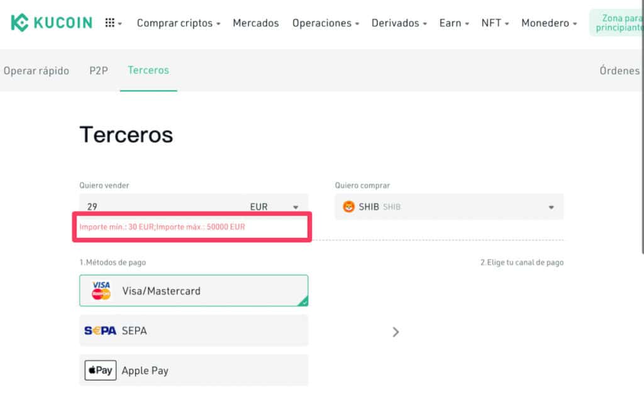Viewport: 644px width, 402px height.
Task: Open Zona para principiantes button
Action: [x=616, y=23]
